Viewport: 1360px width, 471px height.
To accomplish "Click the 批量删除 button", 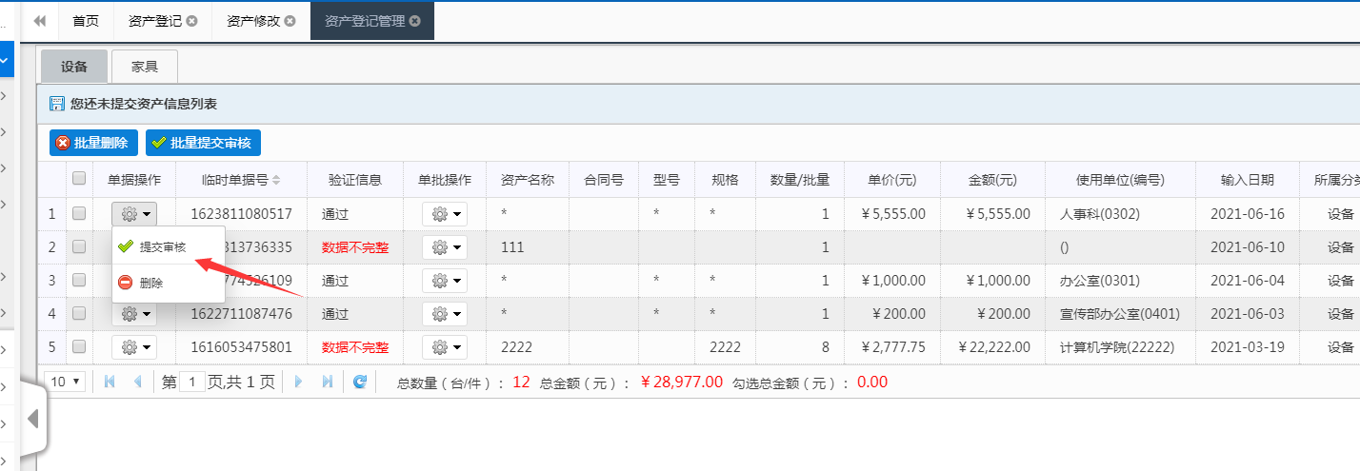I will (x=93, y=143).
